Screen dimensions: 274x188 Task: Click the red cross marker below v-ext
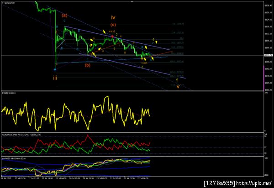pyautogui.click(x=112, y=37)
